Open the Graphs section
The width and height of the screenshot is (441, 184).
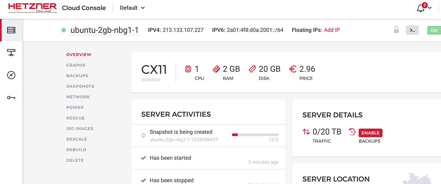(76, 65)
